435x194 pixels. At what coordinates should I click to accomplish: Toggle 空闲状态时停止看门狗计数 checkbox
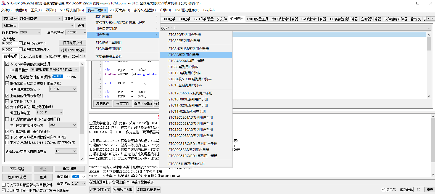(7, 132)
